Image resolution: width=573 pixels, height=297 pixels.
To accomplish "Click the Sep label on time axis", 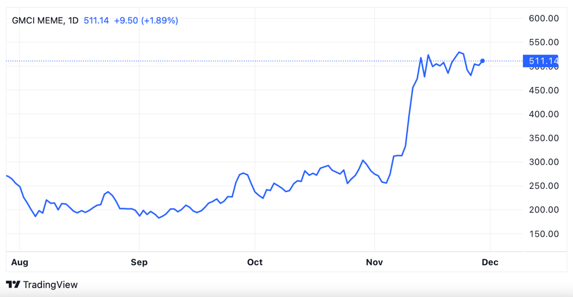I will [x=139, y=262].
